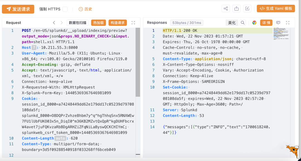Click the X-Splunk-Form-Key header line
The width and height of the screenshot is (301, 161).
click(66, 93)
